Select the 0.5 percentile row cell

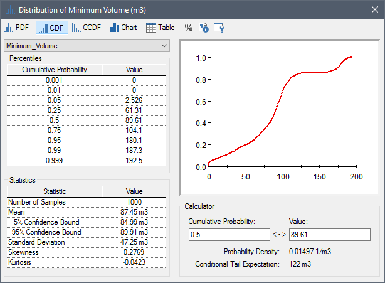tap(55, 120)
